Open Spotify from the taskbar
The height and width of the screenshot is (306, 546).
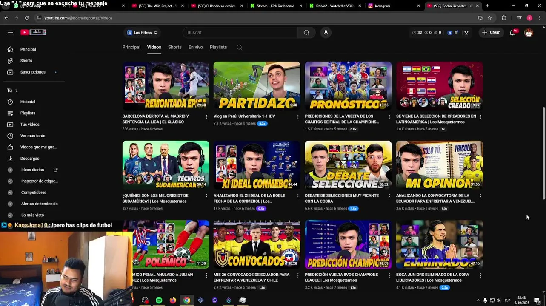click(x=159, y=300)
